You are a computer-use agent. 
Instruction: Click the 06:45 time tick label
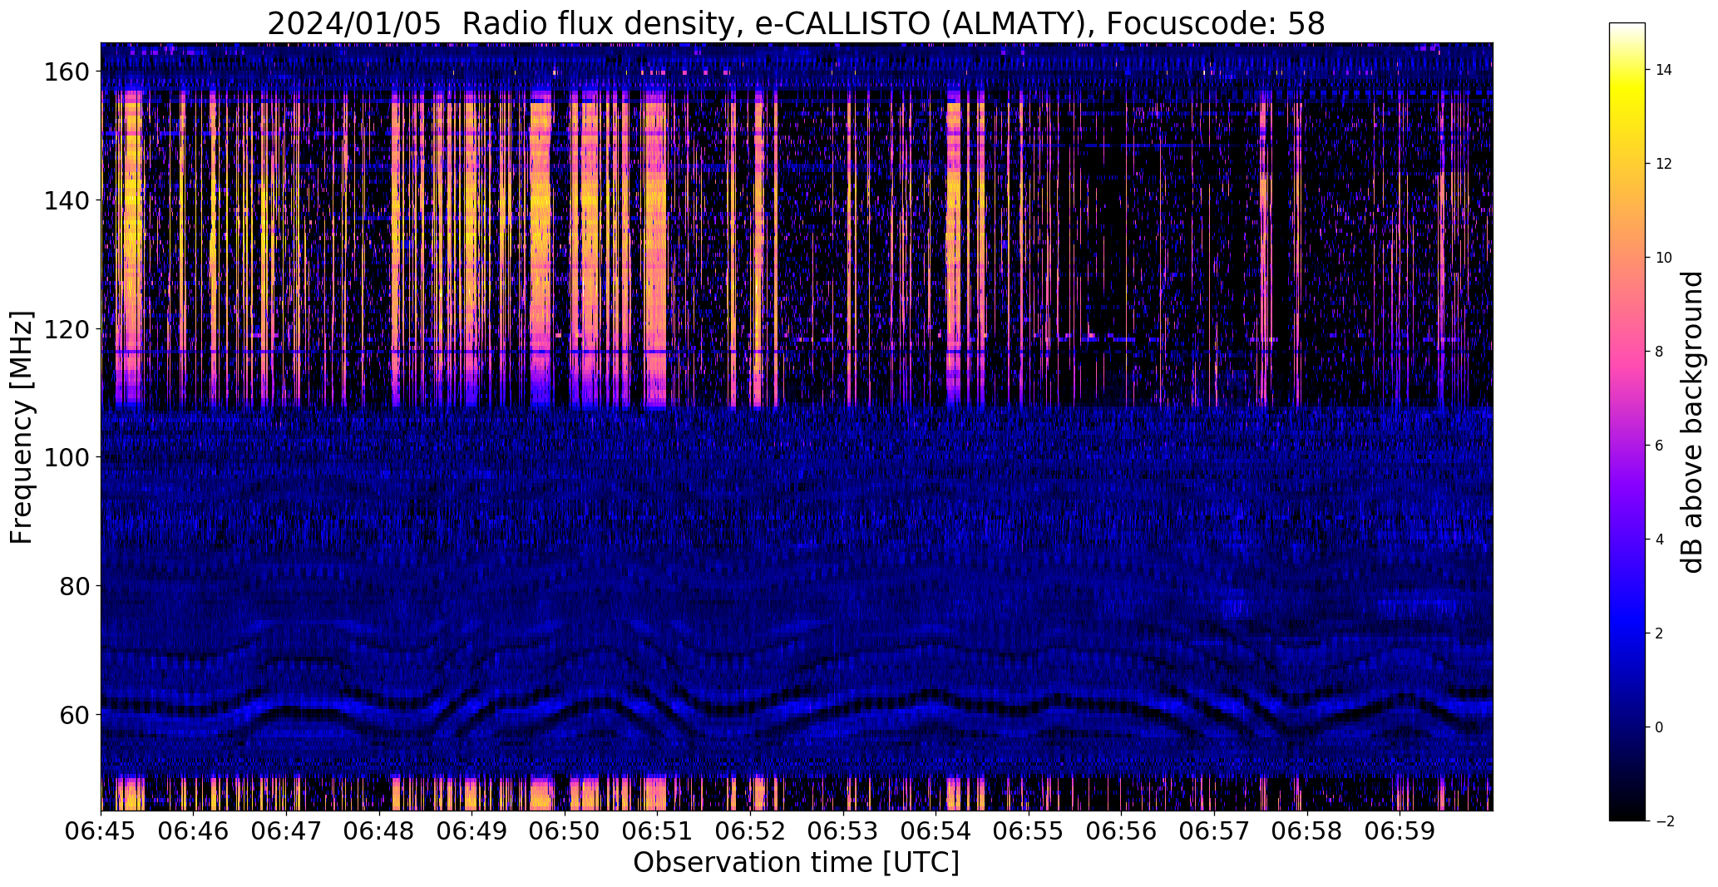tap(101, 831)
